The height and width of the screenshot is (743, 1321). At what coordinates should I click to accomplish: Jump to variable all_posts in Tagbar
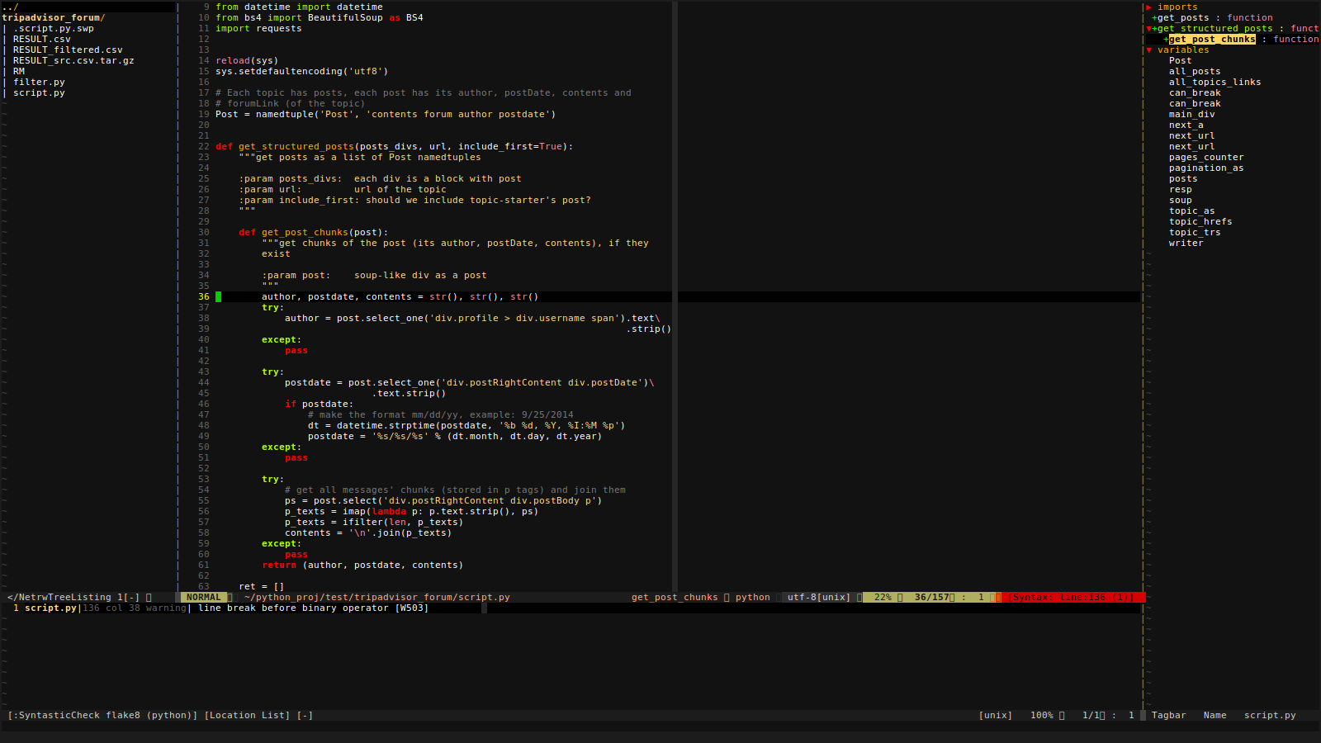pos(1195,71)
